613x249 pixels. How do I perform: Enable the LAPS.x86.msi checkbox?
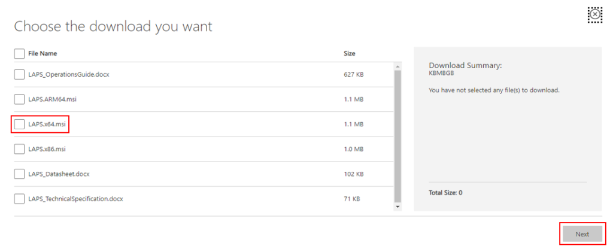coord(19,149)
